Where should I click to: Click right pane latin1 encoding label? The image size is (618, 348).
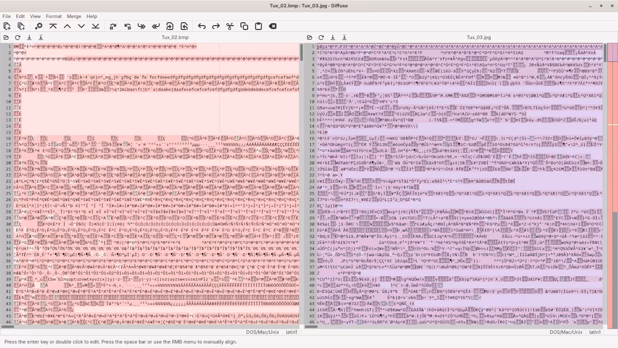click(x=595, y=332)
